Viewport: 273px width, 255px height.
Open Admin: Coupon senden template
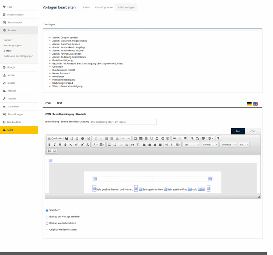(65, 38)
